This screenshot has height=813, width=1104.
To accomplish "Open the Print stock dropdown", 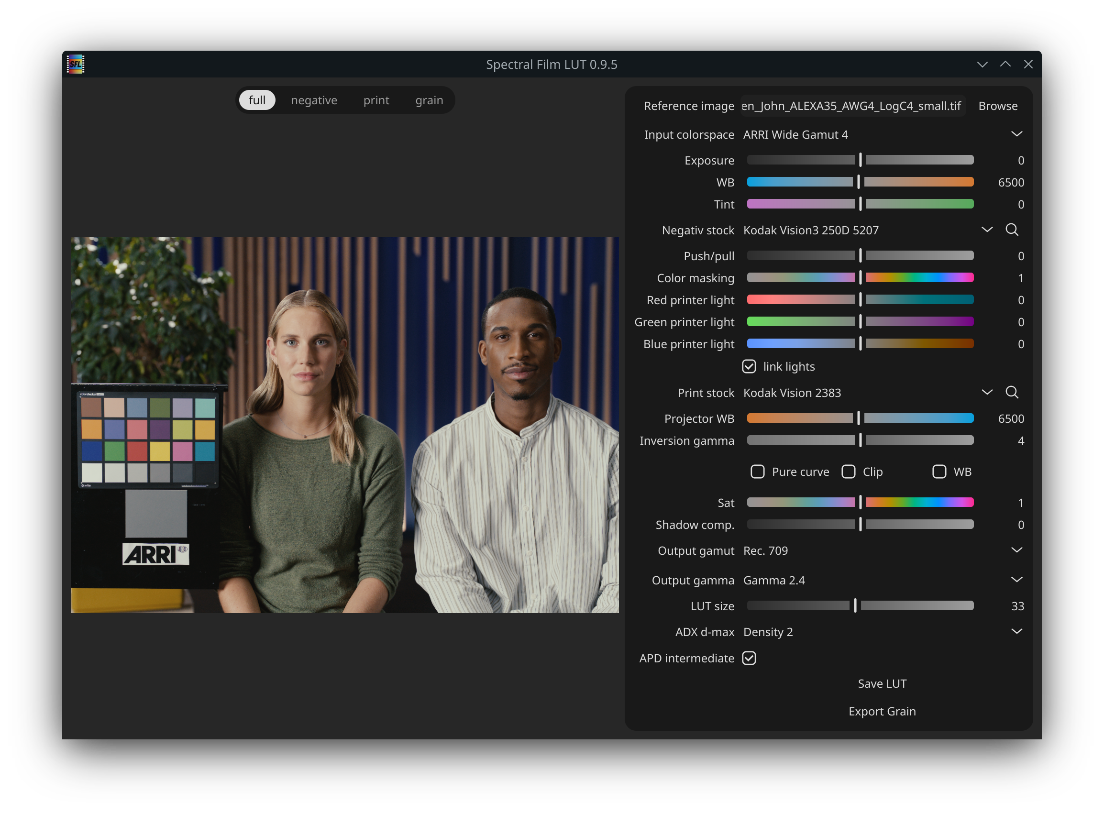I will pos(868,393).
